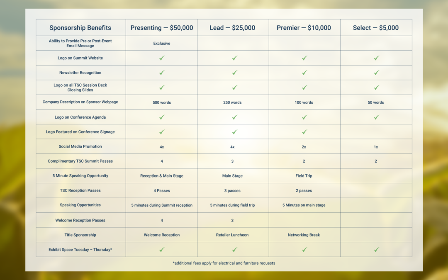Screen dimensions: 448x280
Task: Click the 'Field Trip' cell
Action: click(304, 176)
